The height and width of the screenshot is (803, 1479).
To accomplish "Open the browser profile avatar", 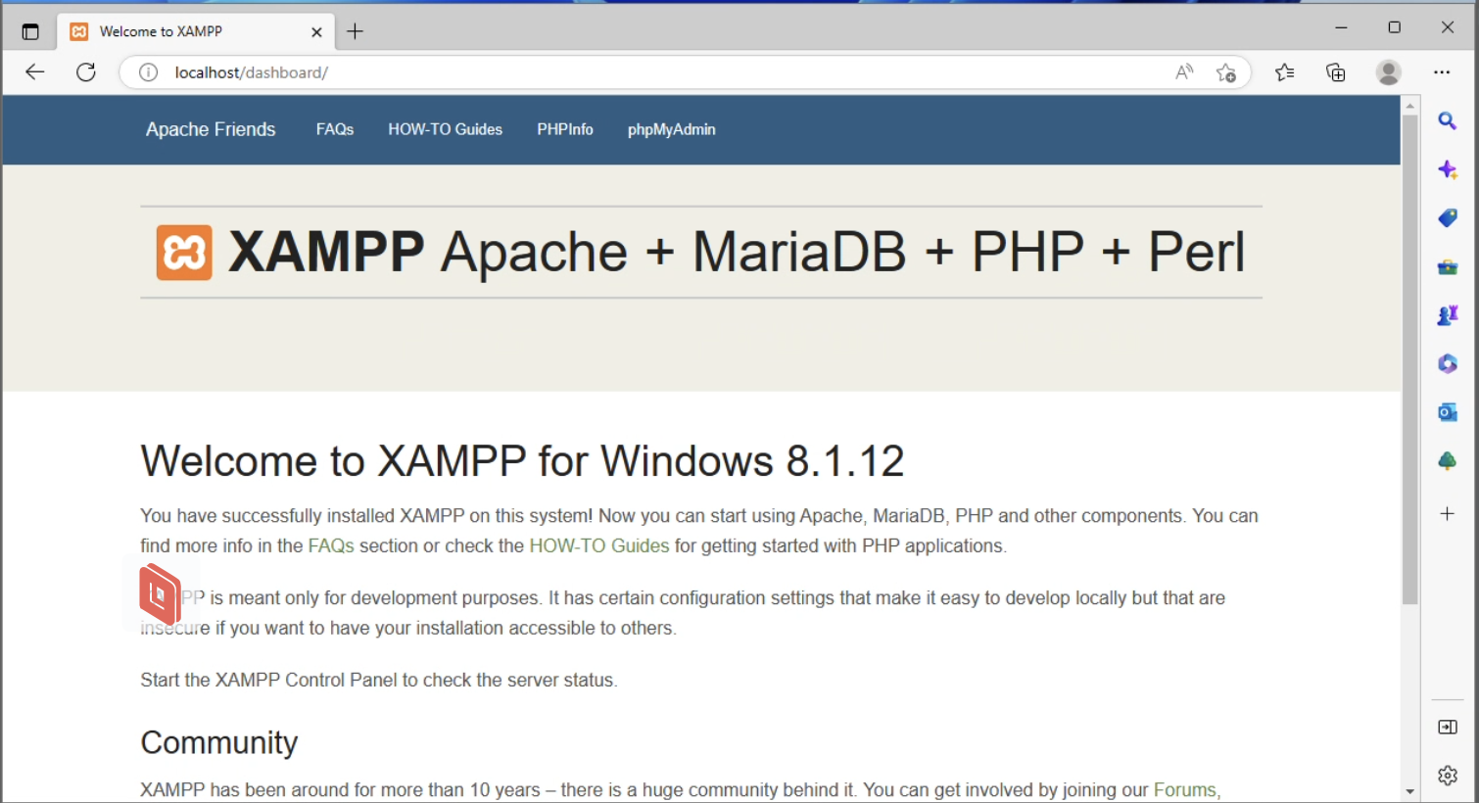I will (1388, 71).
